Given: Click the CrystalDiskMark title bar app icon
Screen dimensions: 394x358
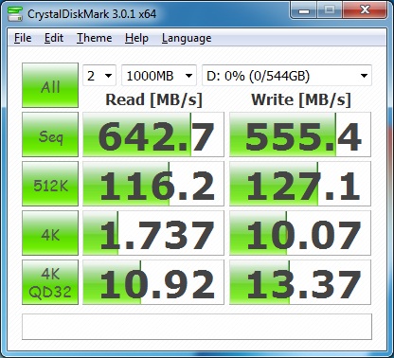Looking at the screenshot, I should 14,13.
